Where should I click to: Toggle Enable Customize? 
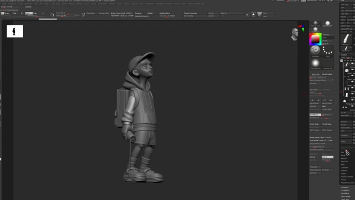190,13
